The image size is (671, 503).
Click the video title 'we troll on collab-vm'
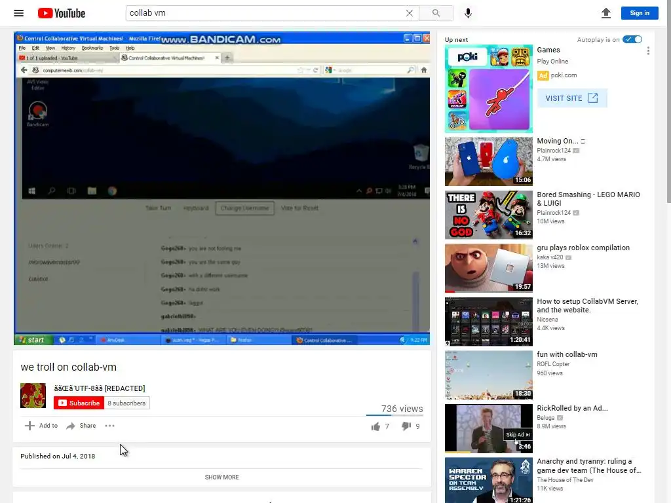(68, 367)
